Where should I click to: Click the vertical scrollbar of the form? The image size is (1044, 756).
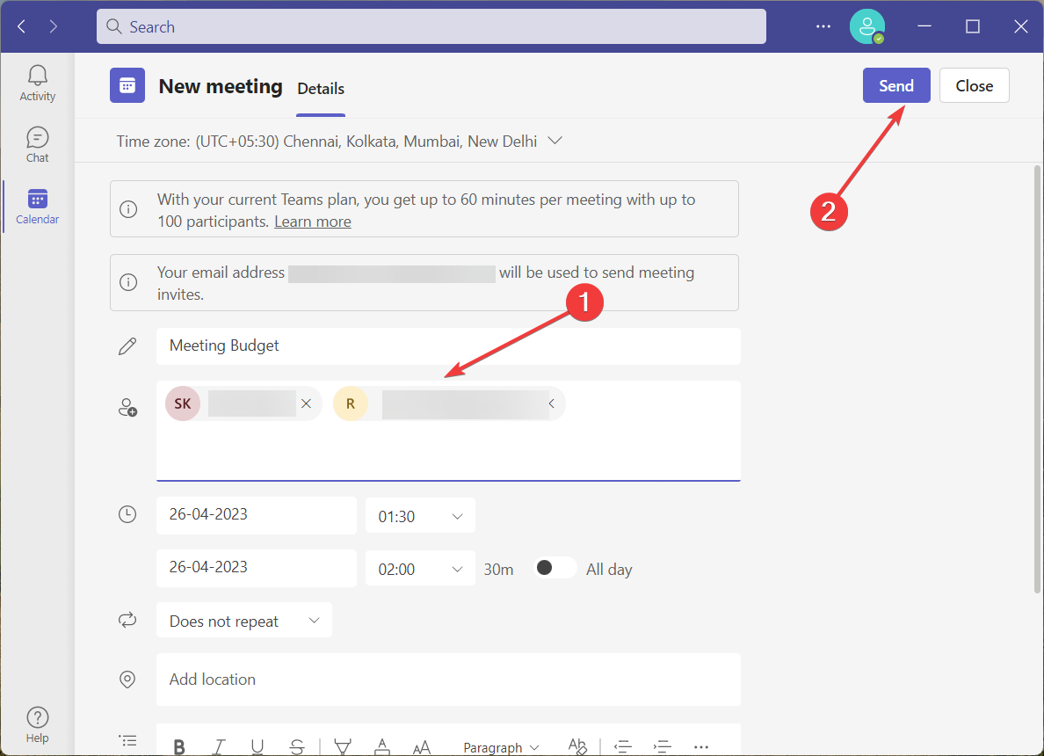click(x=1037, y=380)
